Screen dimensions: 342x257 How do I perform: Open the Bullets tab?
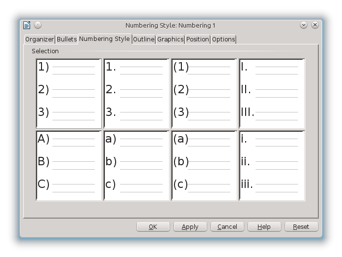(66, 39)
